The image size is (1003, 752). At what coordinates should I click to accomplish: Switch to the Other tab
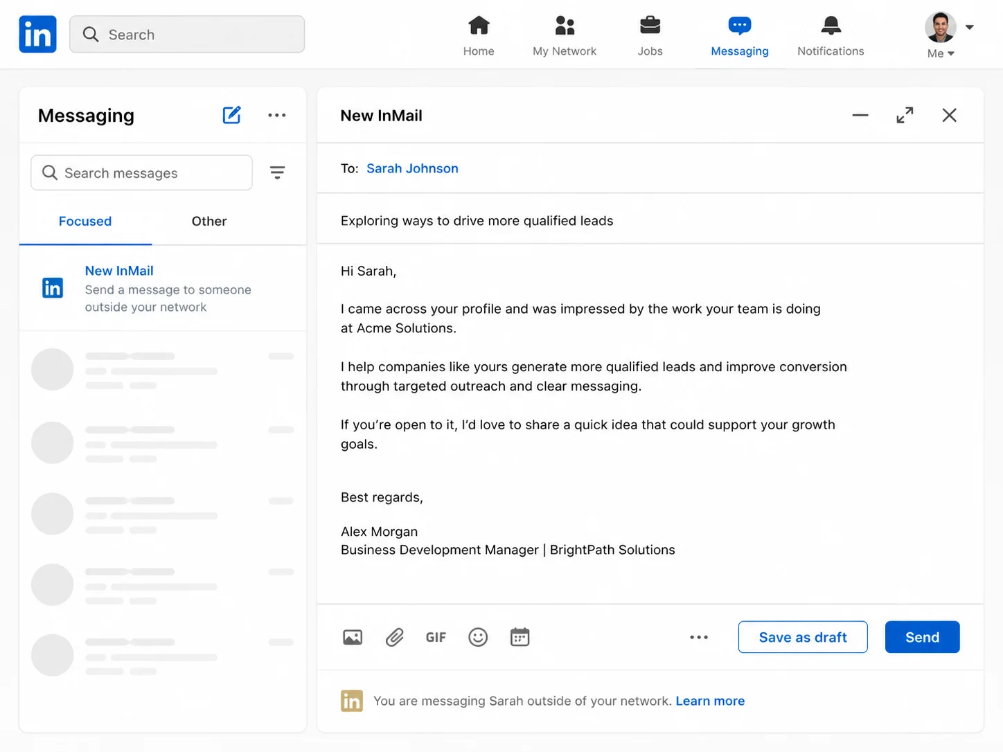click(x=209, y=221)
